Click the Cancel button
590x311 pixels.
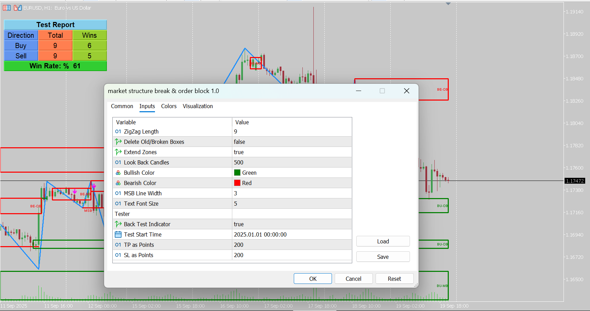[x=353, y=279]
